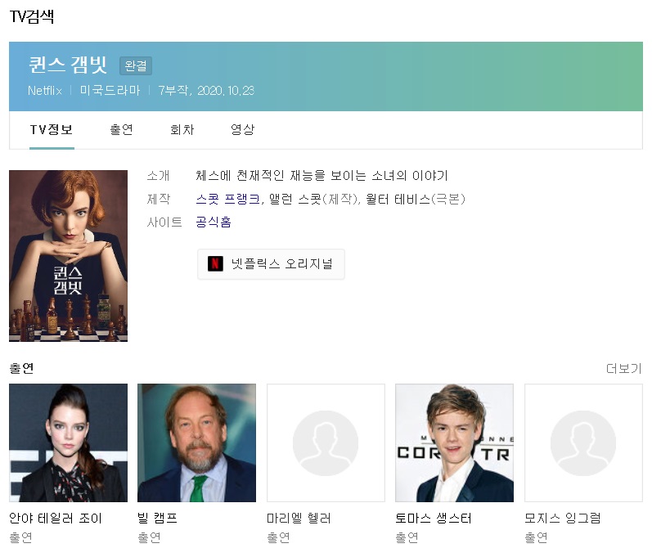This screenshot has height=557, width=652.
Task: Open the TV정보 tab
Action: click(52, 130)
